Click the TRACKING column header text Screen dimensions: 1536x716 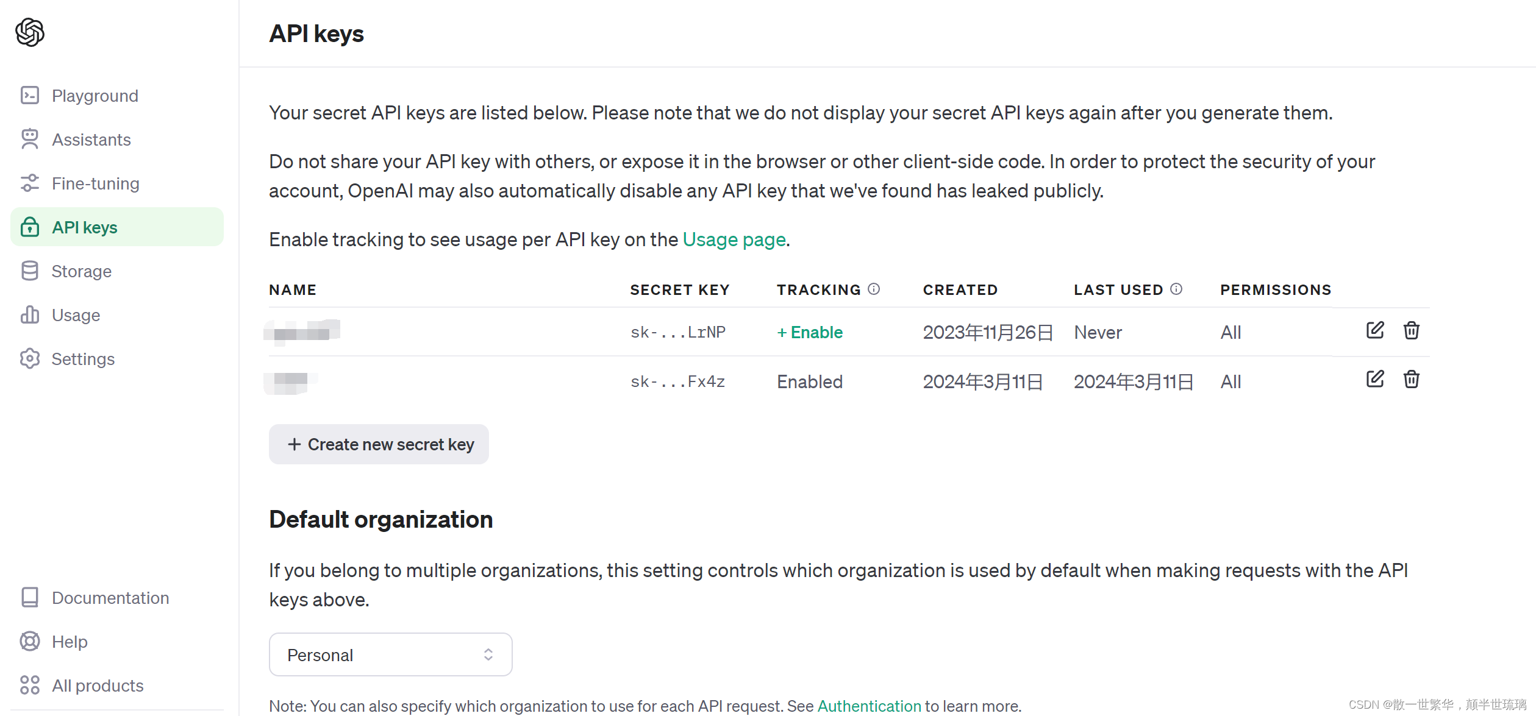(818, 289)
